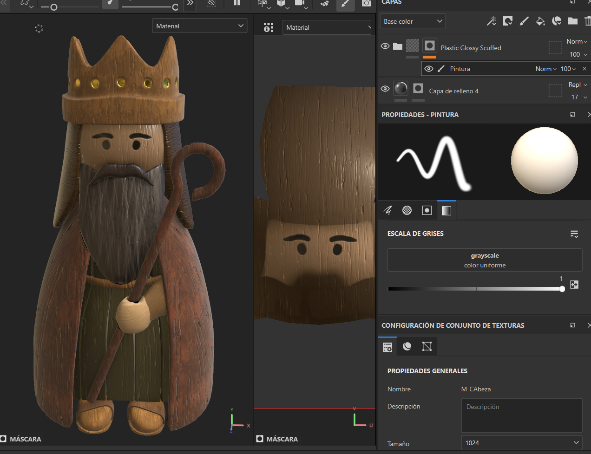Open the add effect magic wand menu
The width and height of the screenshot is (591, 454).
coord(491,21)
